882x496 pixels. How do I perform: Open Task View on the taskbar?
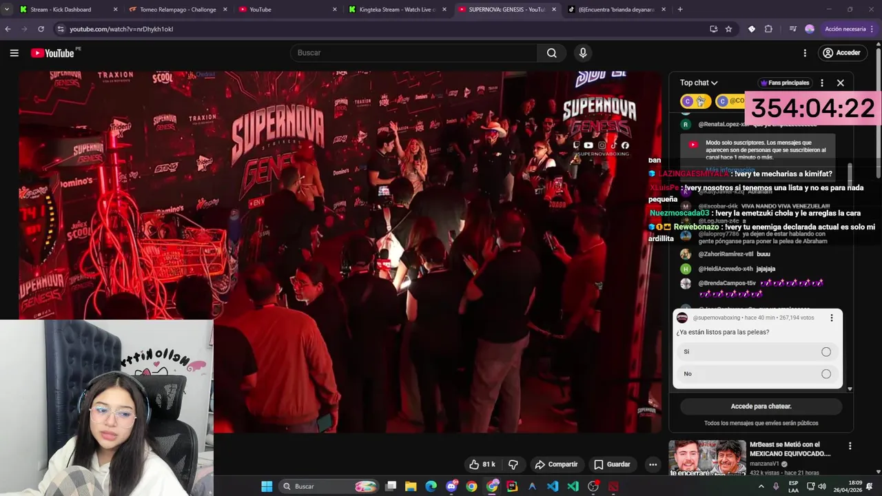tap(391, 486)
